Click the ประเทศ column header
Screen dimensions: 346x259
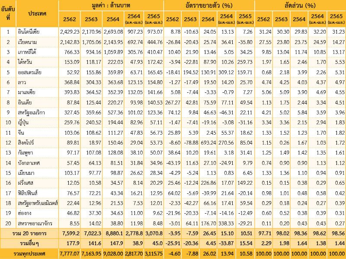coord(37,13)
